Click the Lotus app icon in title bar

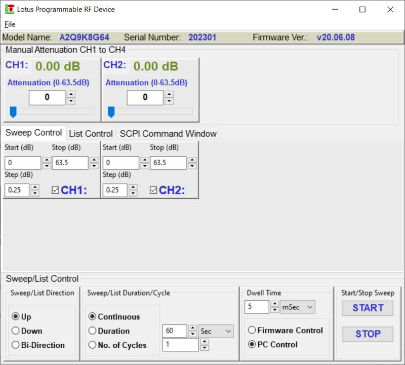point(9,9)
